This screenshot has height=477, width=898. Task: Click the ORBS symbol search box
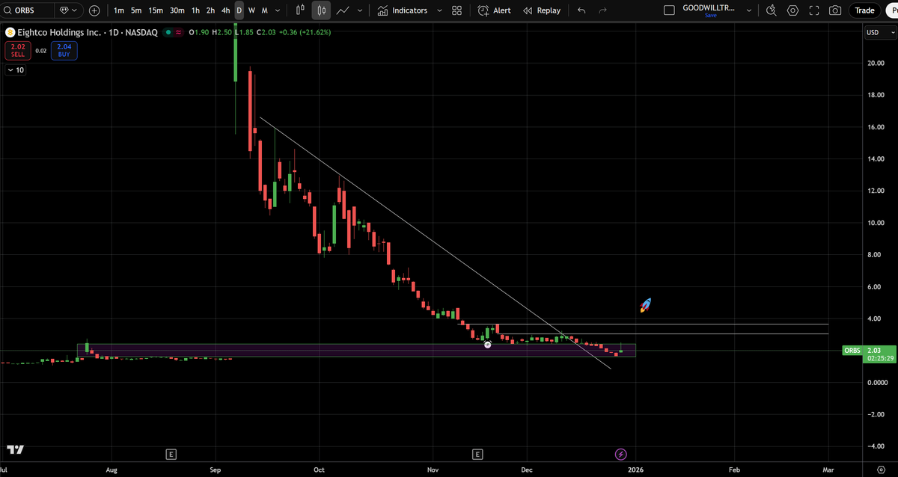pyautogui.click(x=28, y=10)
